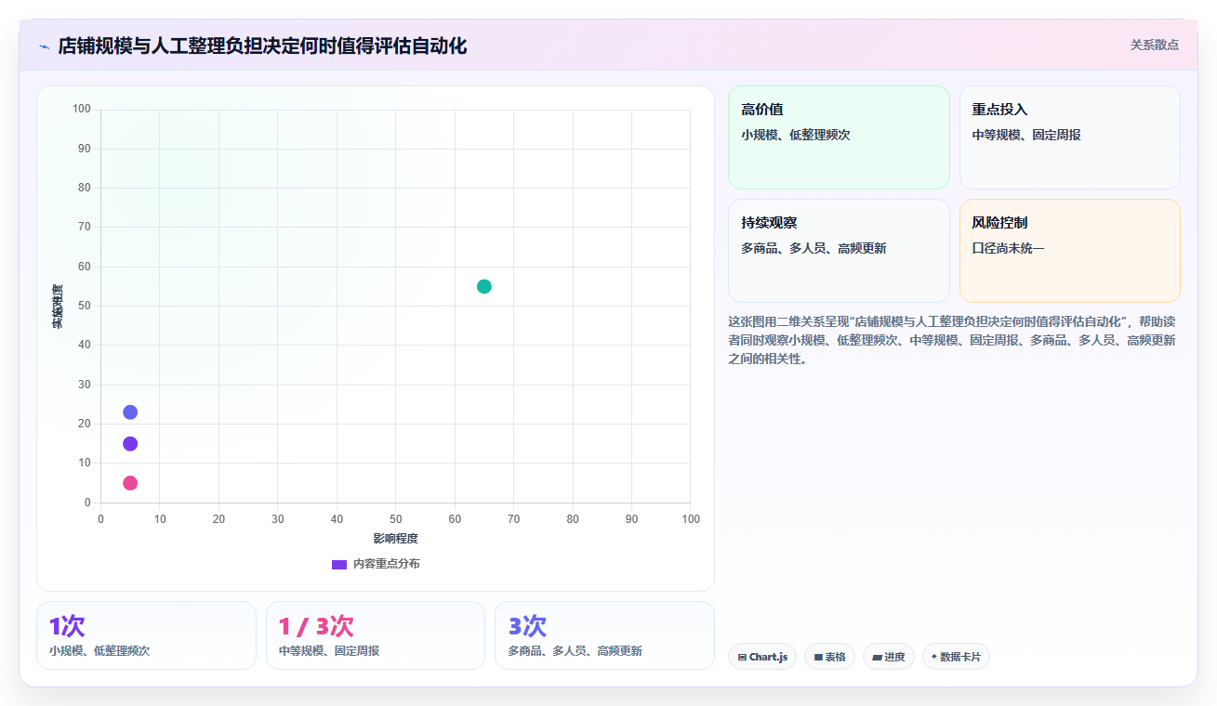The image size is (1217, 706).
Task: Click the Chart.js tag
Action: (x=762, y=657)
